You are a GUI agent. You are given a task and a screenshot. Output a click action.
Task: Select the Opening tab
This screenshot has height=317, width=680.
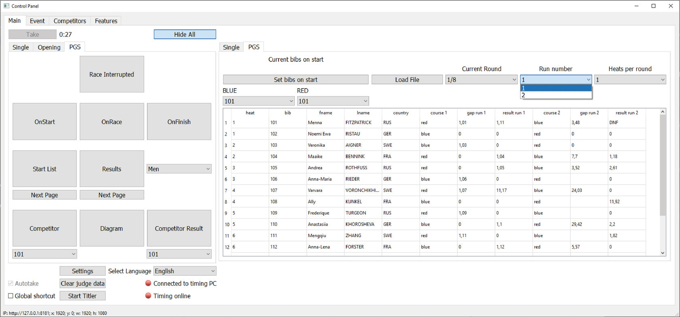(x=49, y=47)
